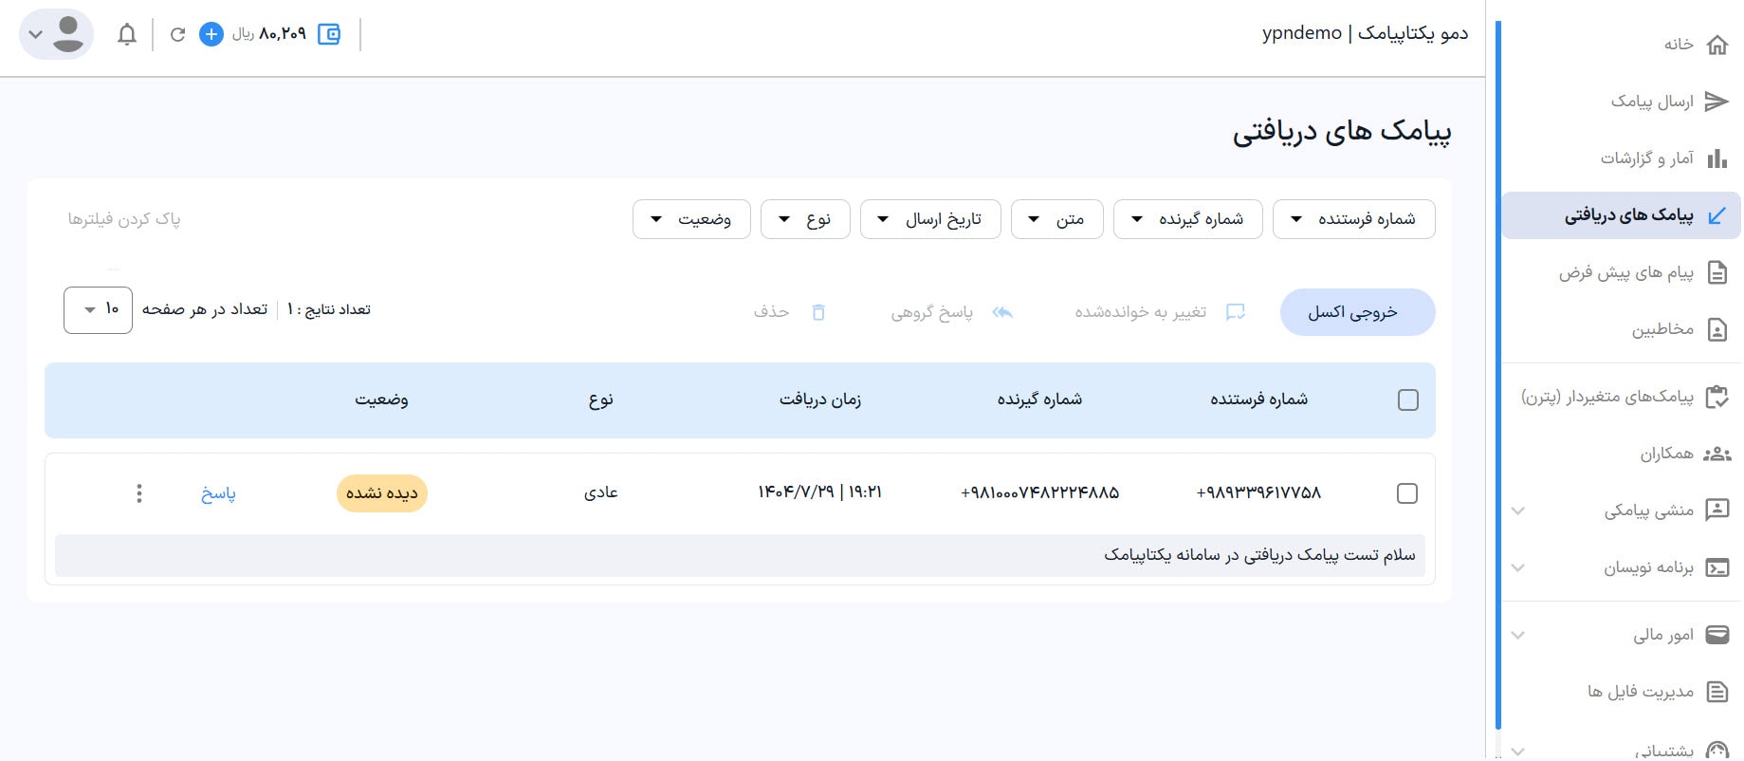Toggle the select-all checkbox in table header
The width and height of the screenshot is (1744, 761).
click(x=1407, y=400)
